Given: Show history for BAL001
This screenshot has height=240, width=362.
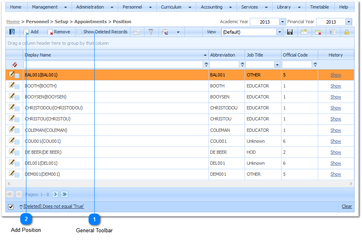Looking at the screenshot, I should [336, 75].
